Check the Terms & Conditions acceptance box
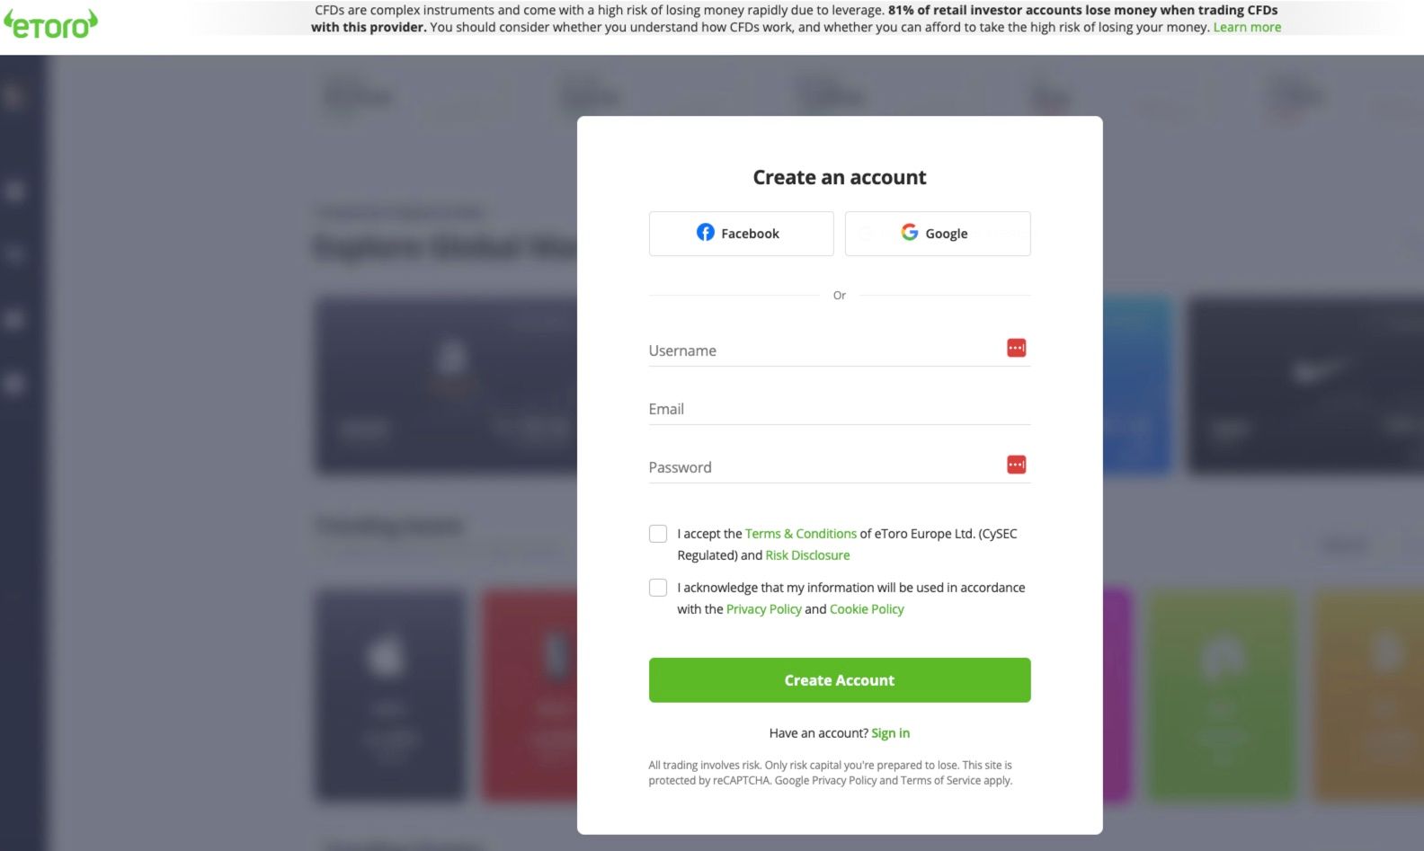 click(658, 534)
